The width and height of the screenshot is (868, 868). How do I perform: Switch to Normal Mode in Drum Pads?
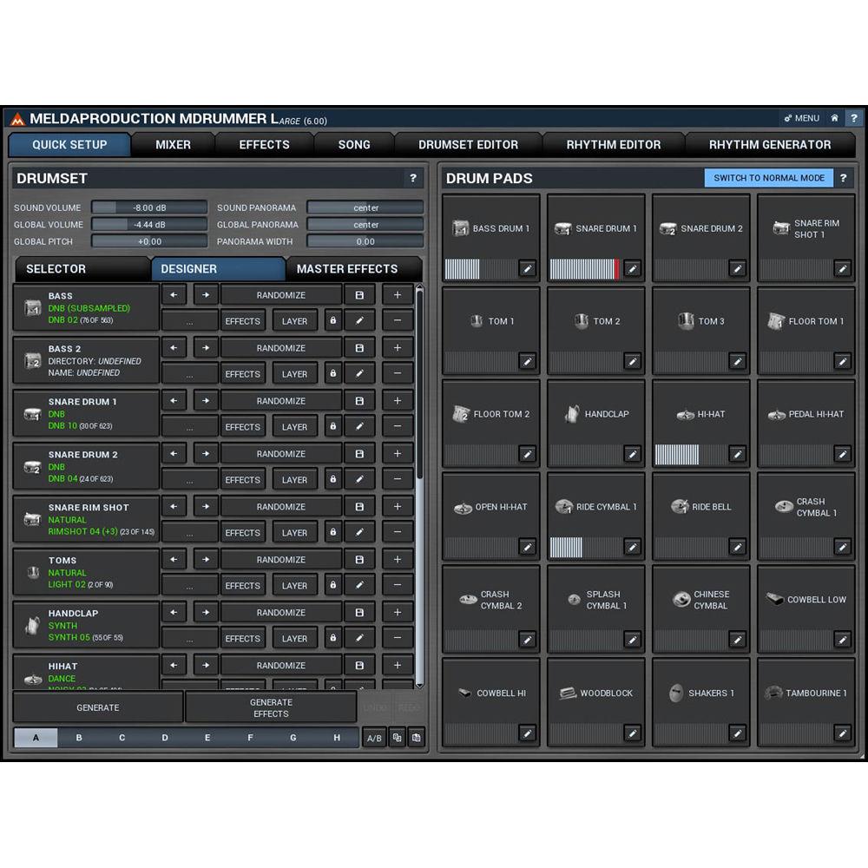768,177
